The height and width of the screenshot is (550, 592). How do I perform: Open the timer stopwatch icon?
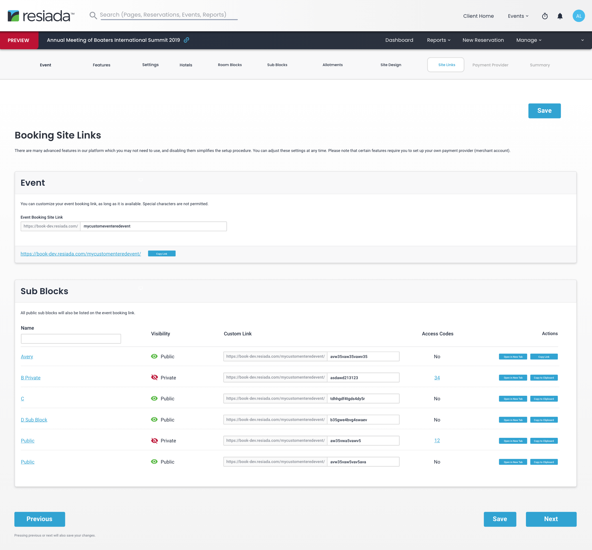545,16
